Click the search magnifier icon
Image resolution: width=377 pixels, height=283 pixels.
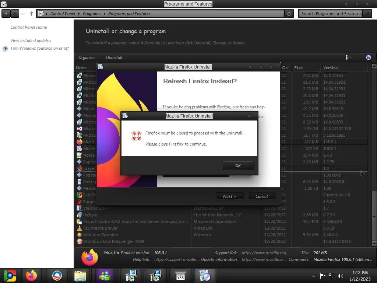[x=367, y=14]
